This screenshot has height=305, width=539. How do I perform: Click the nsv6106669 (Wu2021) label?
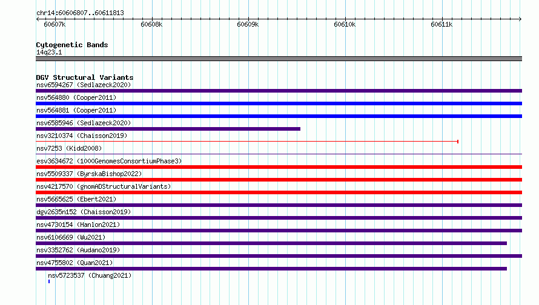pos(71,237)
